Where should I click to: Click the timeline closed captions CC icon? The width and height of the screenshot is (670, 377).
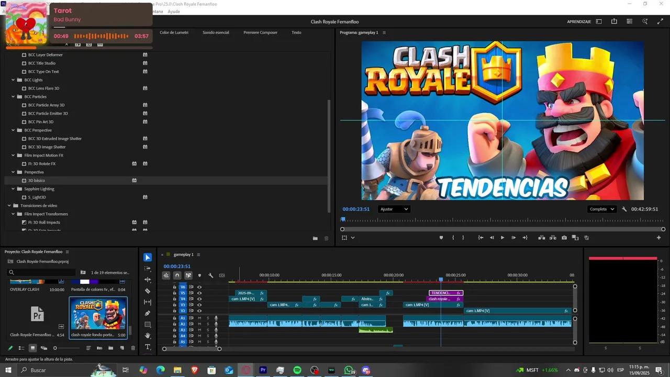pyautogui.click(x=222, y=275)
